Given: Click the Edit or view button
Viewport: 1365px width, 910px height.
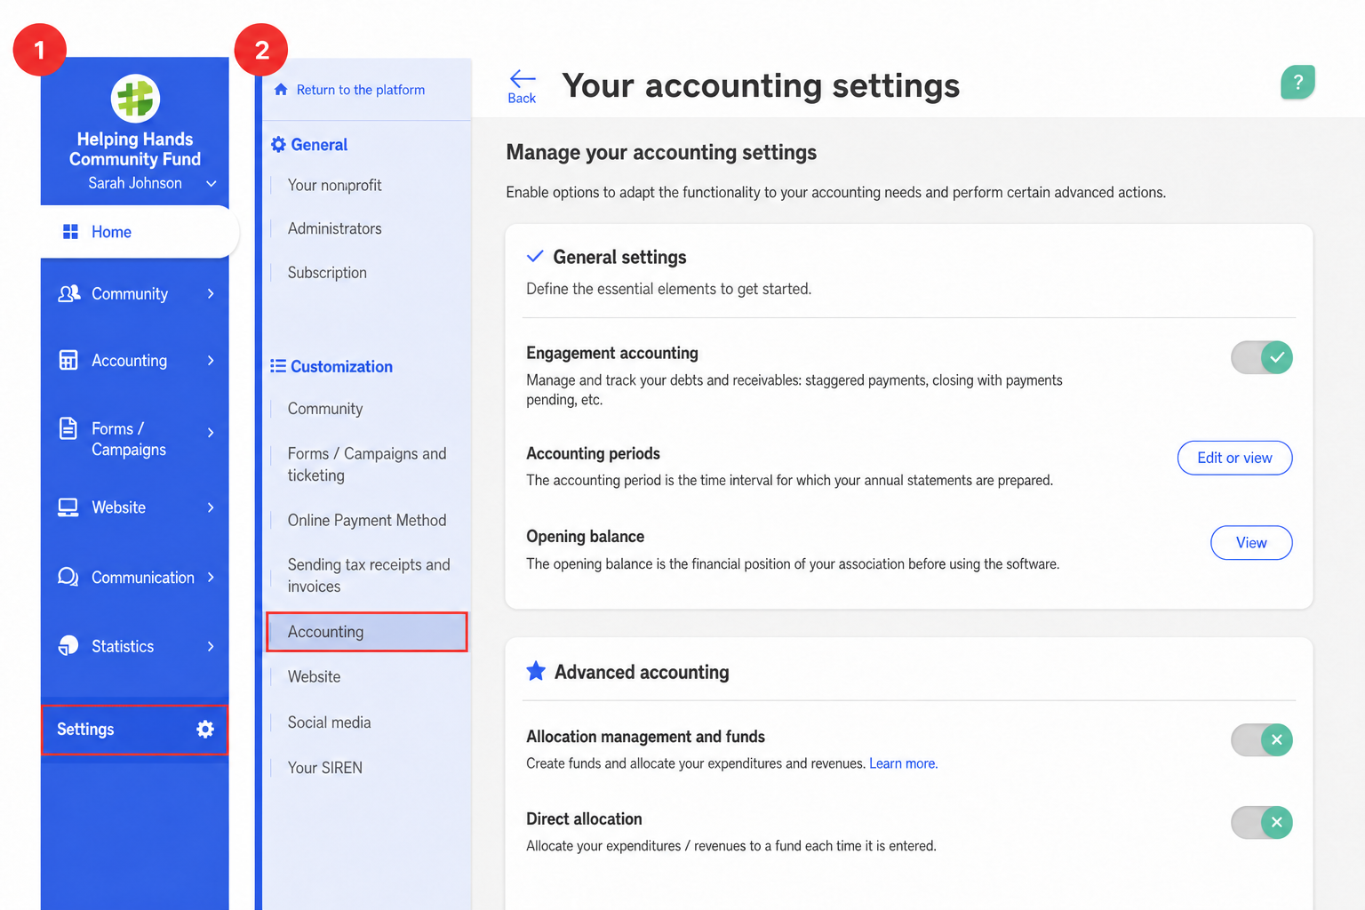Looking at the screenshot, I should pyautogui.click(x=1234, y=458).
